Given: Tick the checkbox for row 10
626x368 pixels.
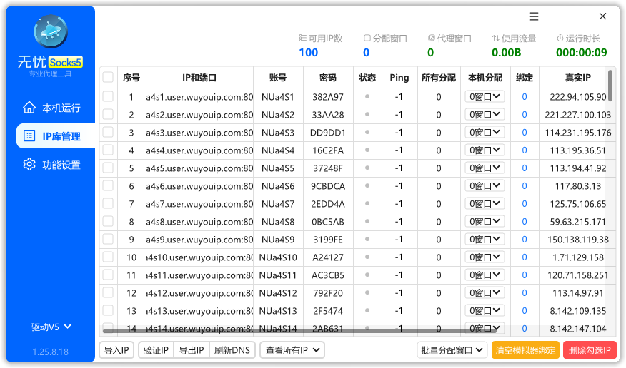Looking at the screenshot, I should (x=108, y=257).
